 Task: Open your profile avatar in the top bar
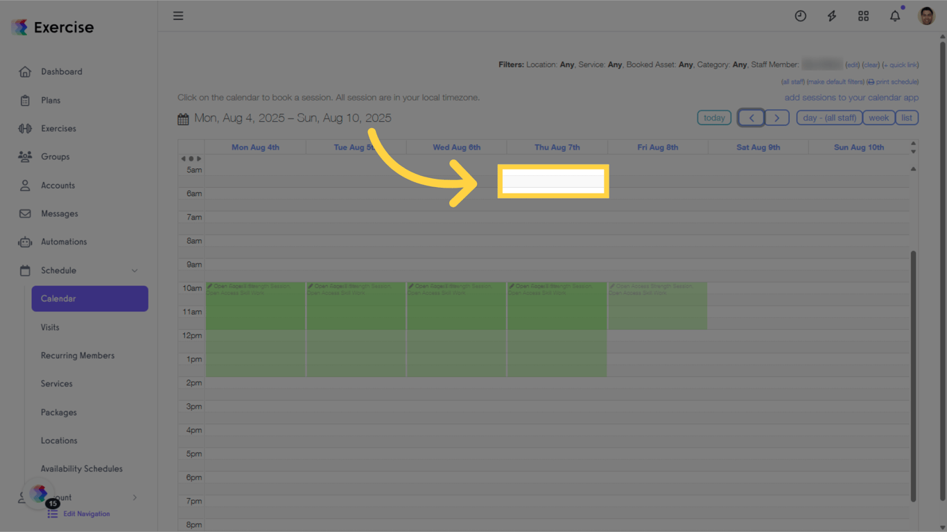click(x=926, y=15)
